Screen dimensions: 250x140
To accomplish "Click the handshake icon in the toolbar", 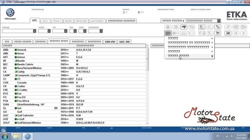I will pyautogui.click(x=184, y=27).
